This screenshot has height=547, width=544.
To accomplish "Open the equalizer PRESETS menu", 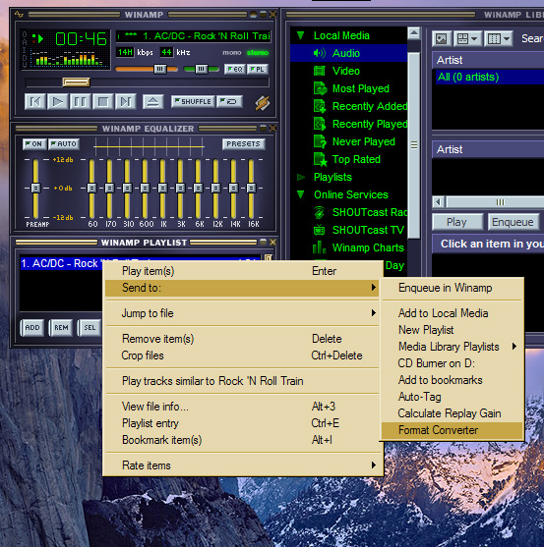I will [x=244, y=143].
